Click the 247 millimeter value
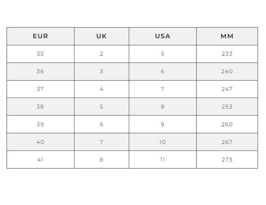The image size is (266, 205). pos(227,89)
